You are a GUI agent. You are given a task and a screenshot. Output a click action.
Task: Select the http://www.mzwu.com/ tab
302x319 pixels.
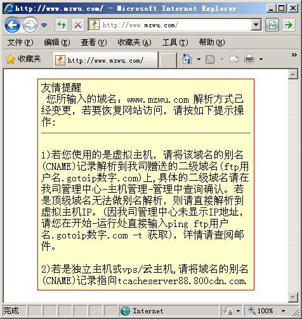point(105,60)
